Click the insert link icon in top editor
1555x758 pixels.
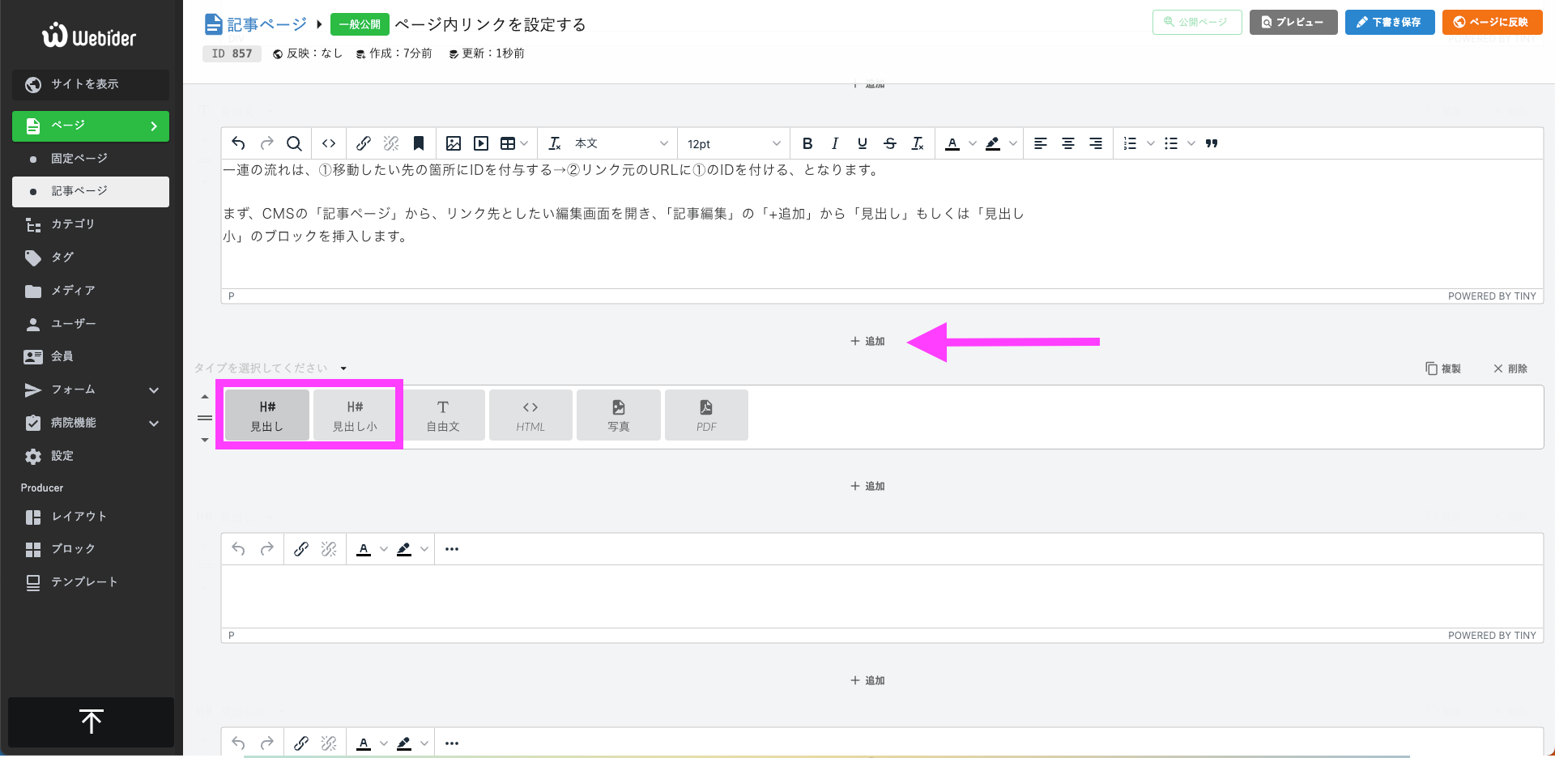(x=364, y=143)
